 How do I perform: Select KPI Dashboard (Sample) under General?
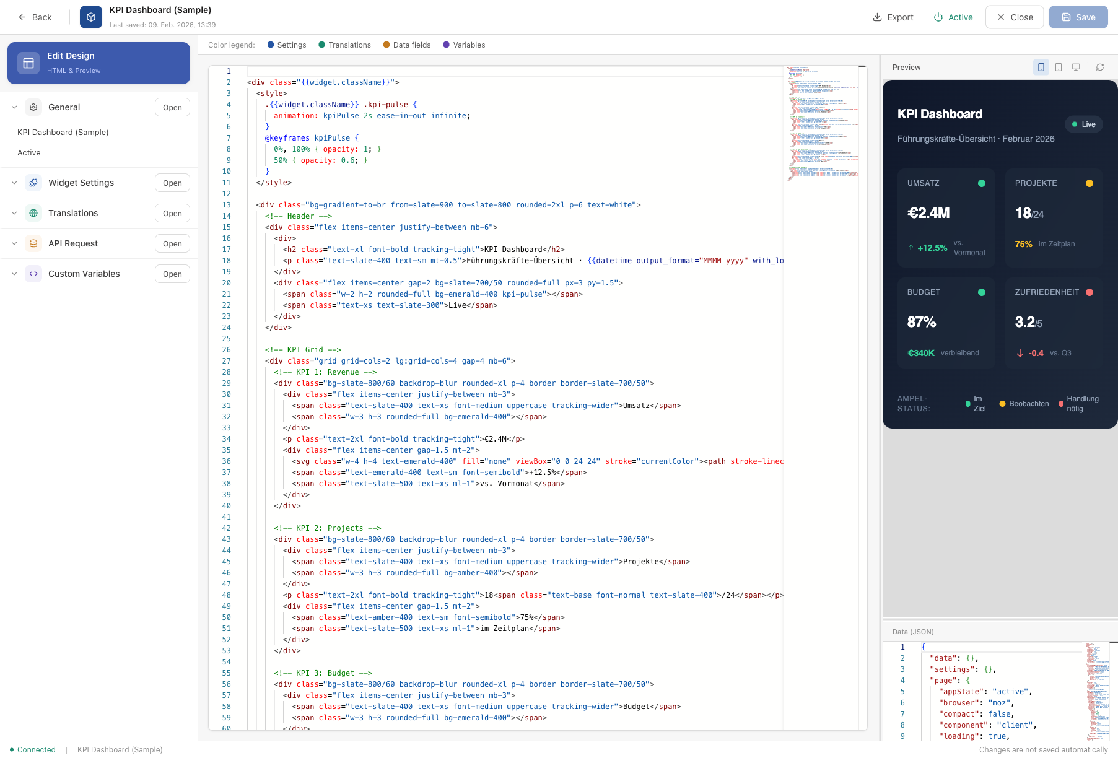point(62,132)
